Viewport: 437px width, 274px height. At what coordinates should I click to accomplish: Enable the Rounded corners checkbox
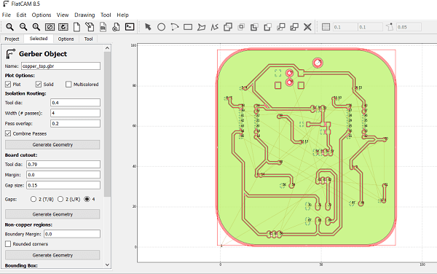tap(8, 244)
